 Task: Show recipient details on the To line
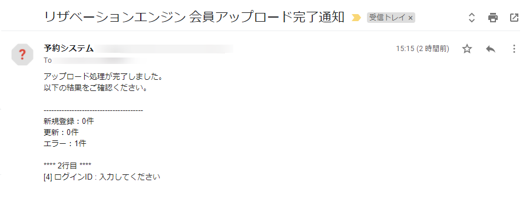point(48,60)
